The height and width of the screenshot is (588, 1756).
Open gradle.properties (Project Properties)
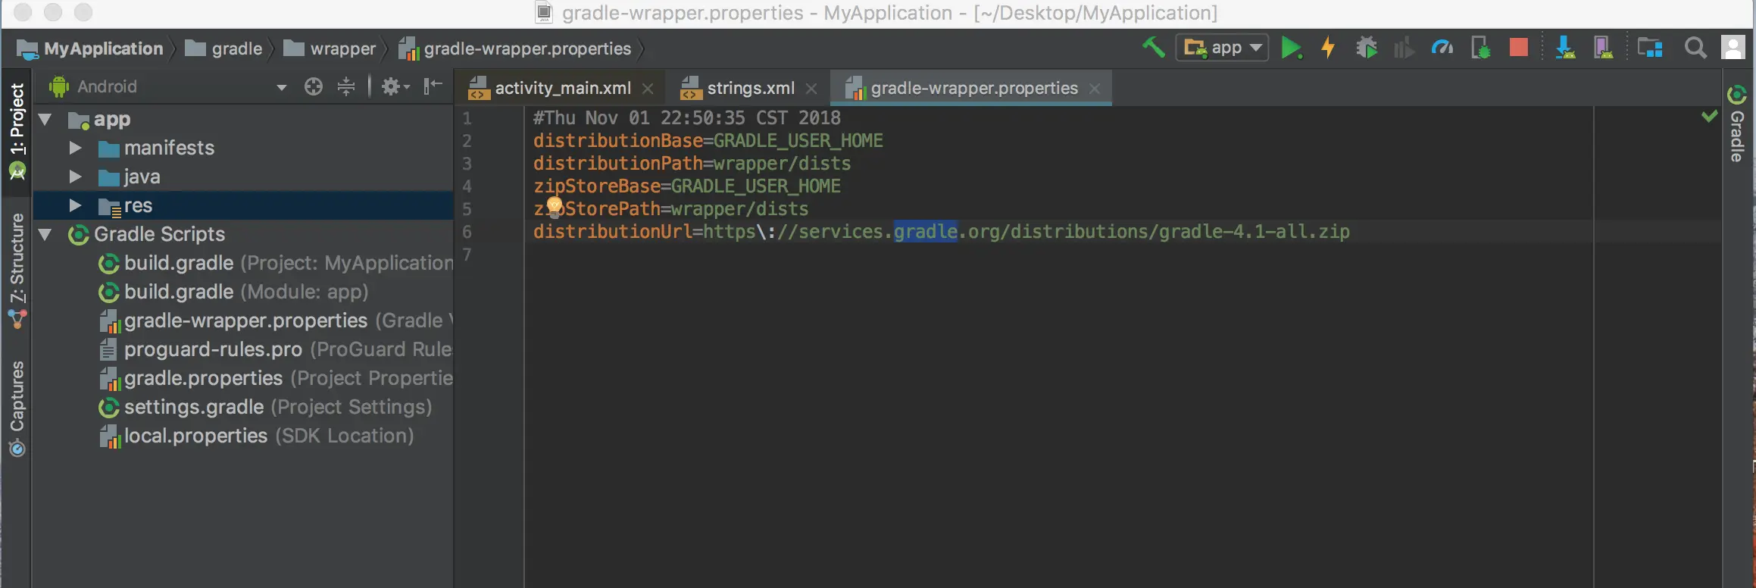tap(276, 378)
